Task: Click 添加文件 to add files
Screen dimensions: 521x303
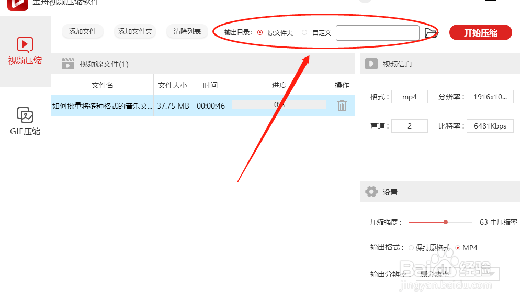Action: [x=82, y=32]
